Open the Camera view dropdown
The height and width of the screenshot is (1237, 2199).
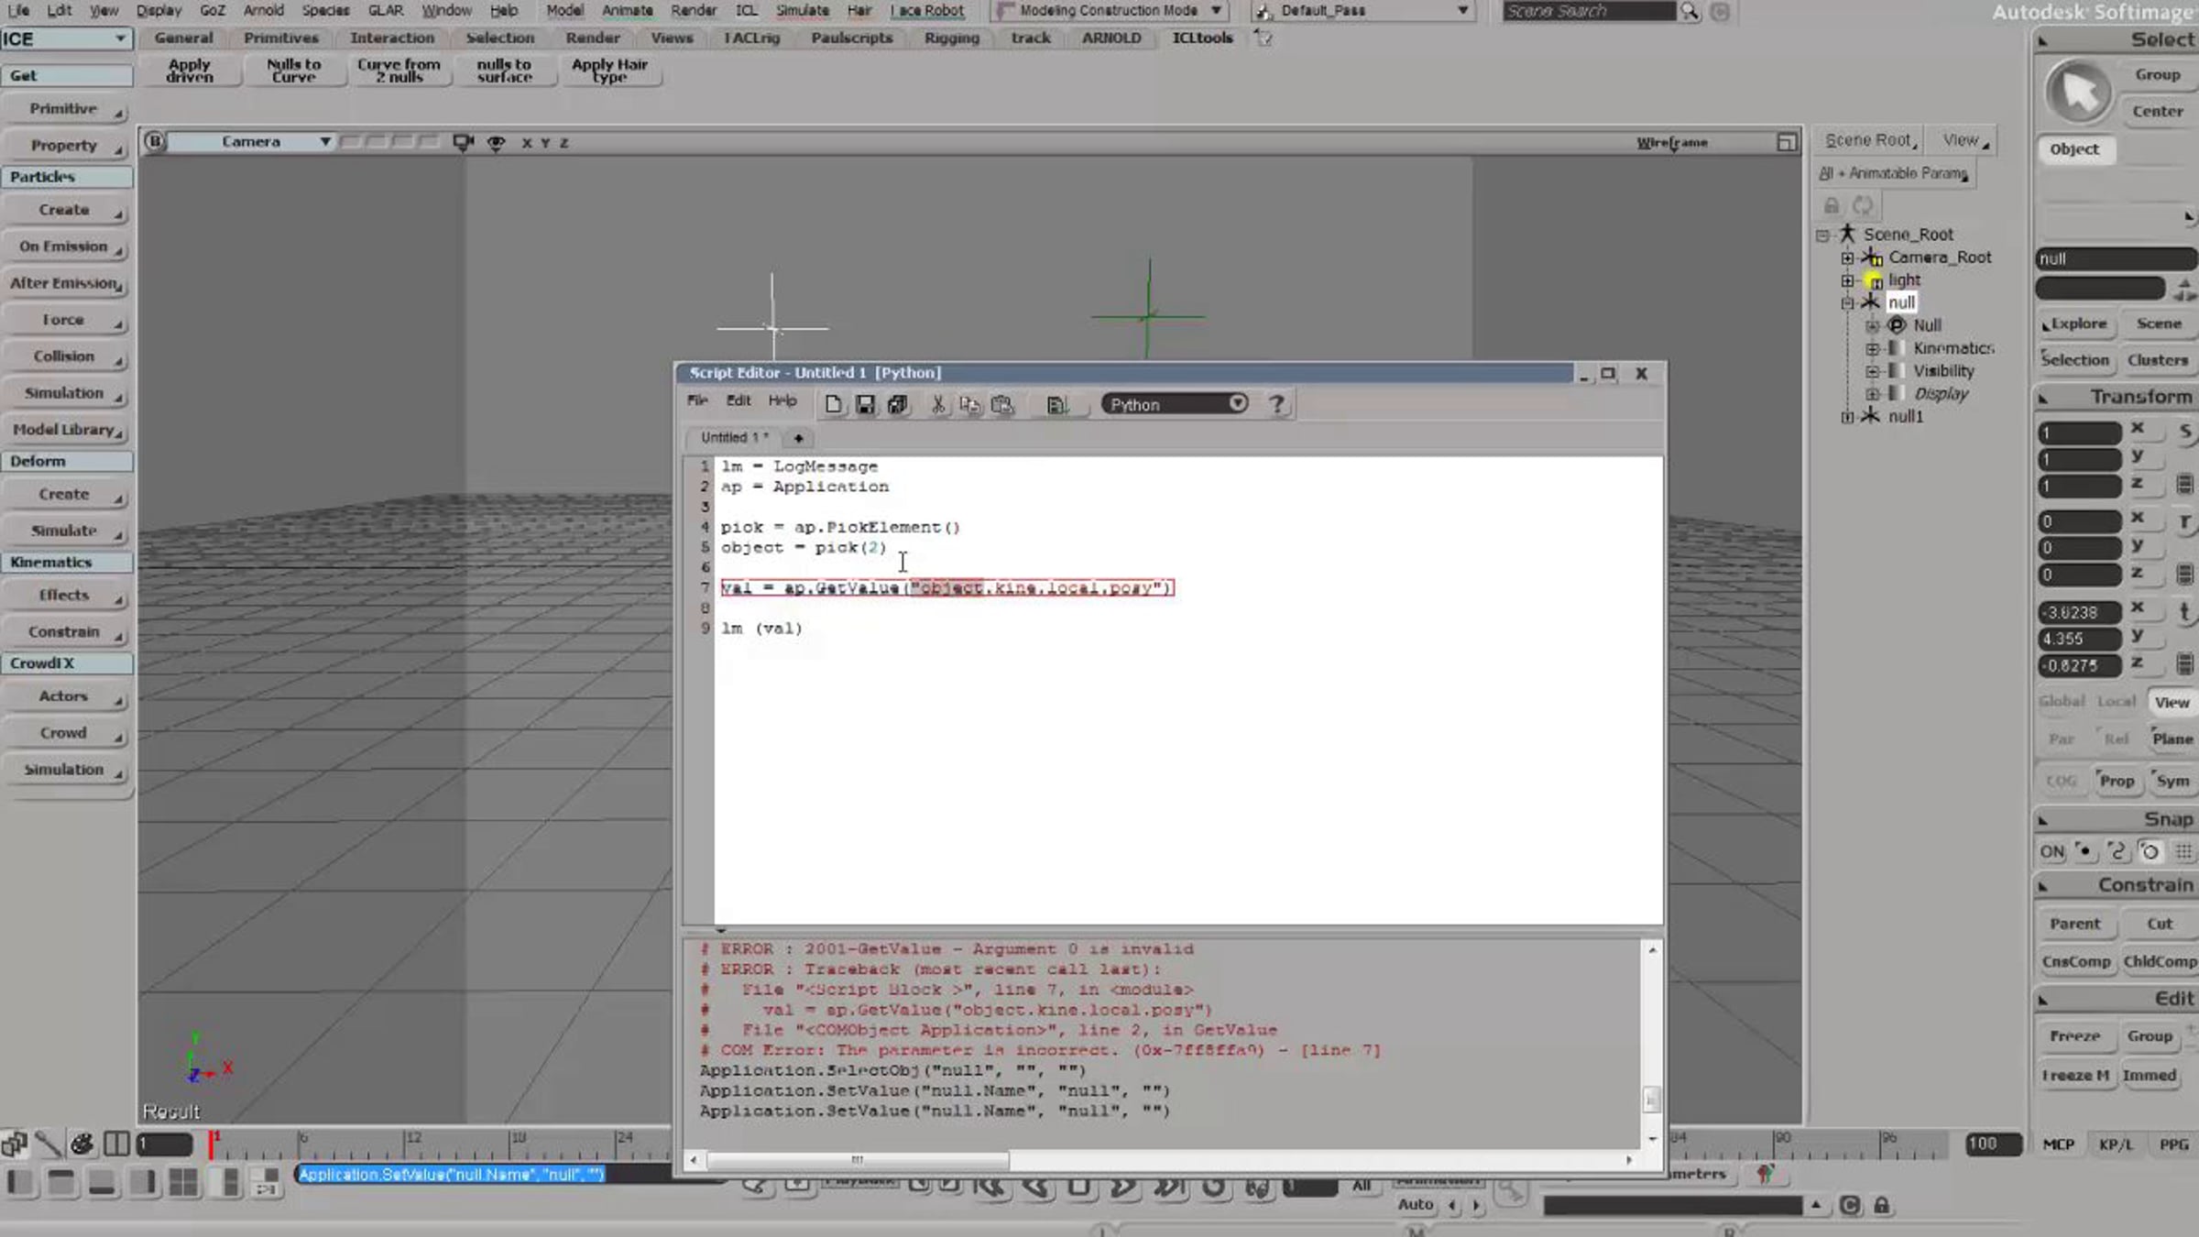tap(250, 142)
